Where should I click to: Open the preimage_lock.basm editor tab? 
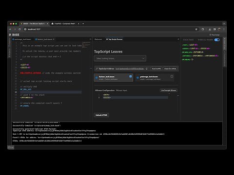21,39
